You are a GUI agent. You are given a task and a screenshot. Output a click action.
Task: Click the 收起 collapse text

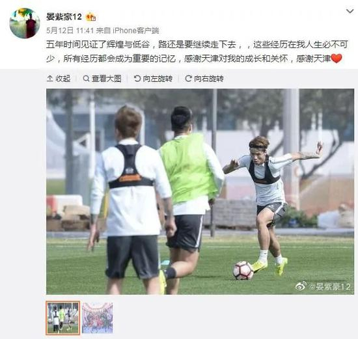point(63,79)
